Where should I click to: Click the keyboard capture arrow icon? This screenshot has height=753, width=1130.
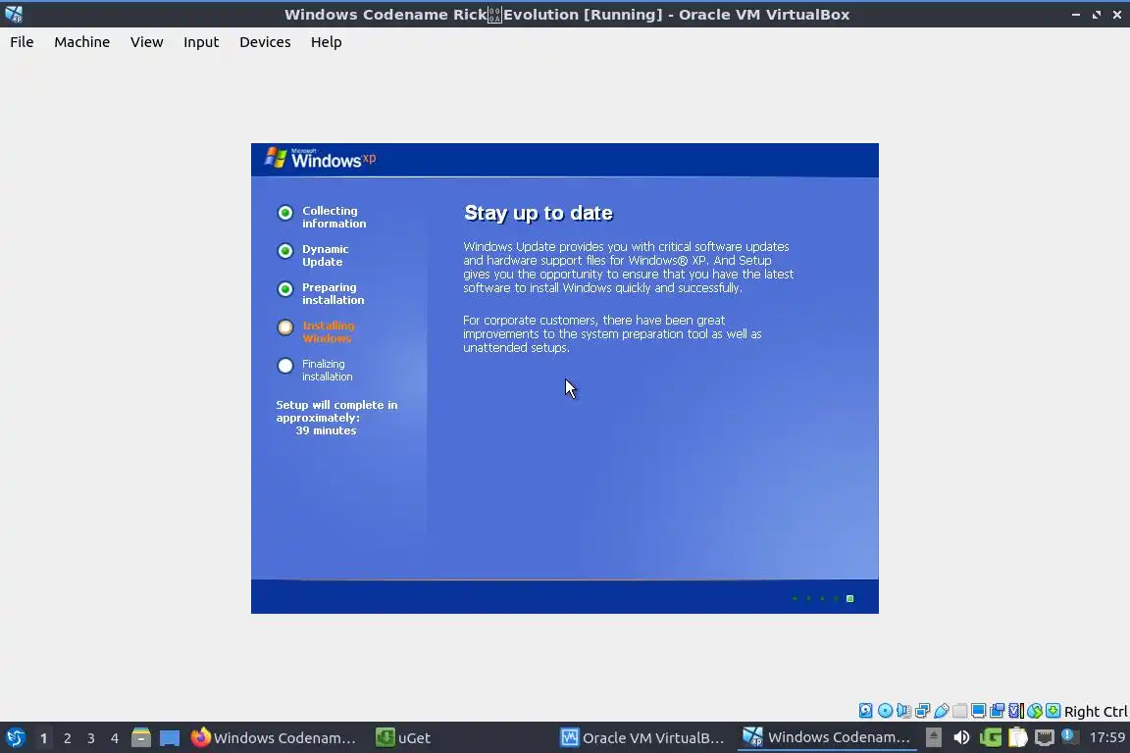[x=1053, y=711]
